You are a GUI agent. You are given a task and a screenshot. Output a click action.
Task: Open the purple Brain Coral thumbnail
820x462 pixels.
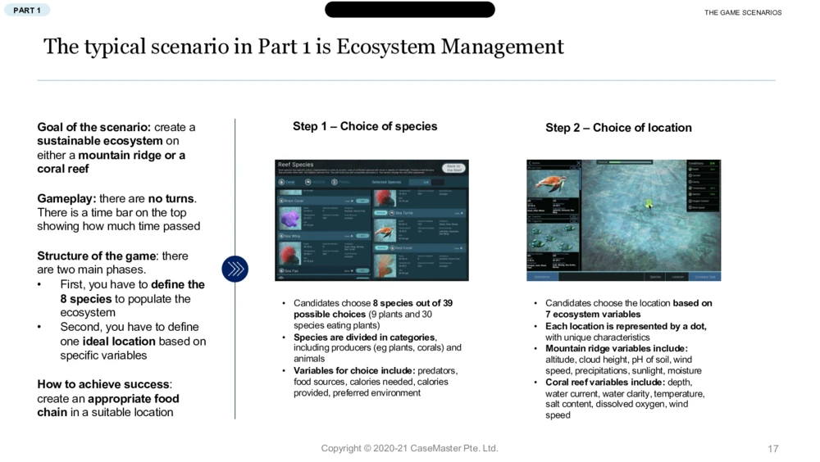289,218
